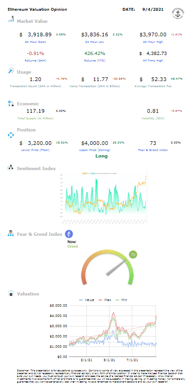This screenshot has height=391, width=194.
Task: Click the Valuation heading
Action: (28, 294)
